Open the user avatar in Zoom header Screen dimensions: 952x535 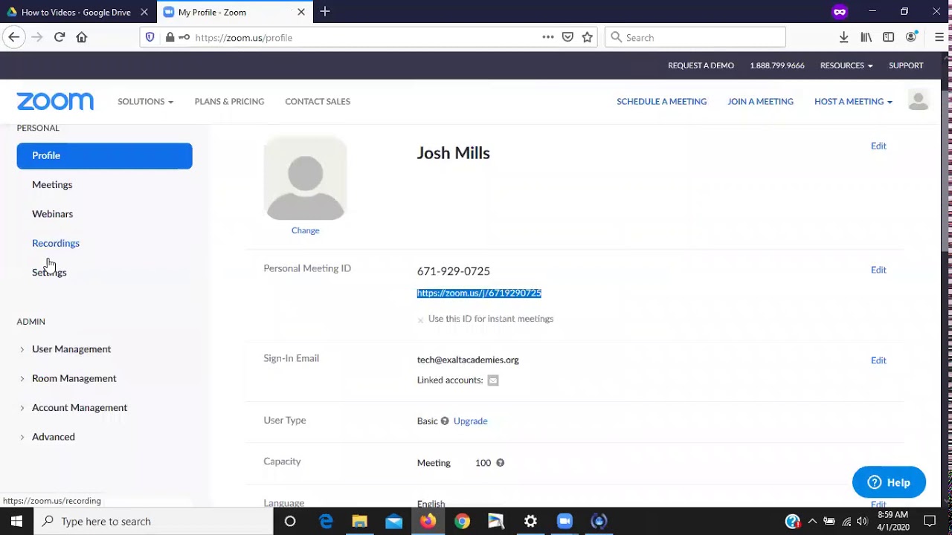(919, 100)
